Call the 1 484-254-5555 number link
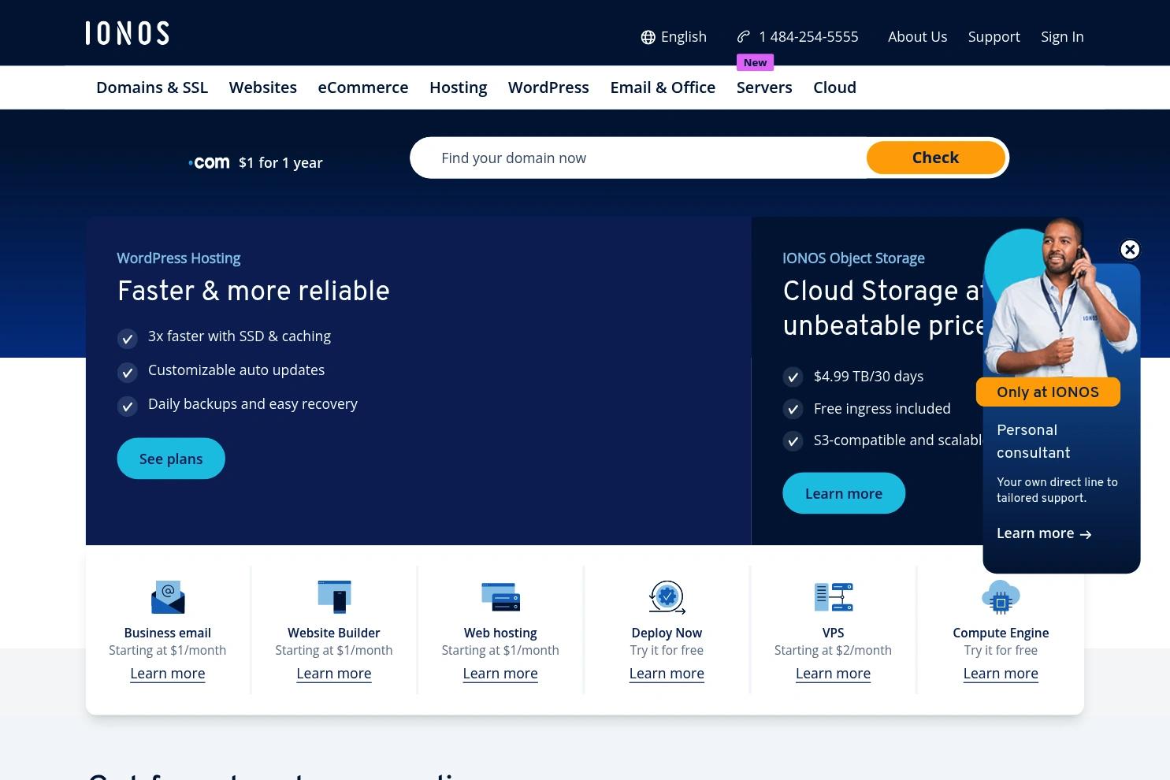 pos(808,37)
